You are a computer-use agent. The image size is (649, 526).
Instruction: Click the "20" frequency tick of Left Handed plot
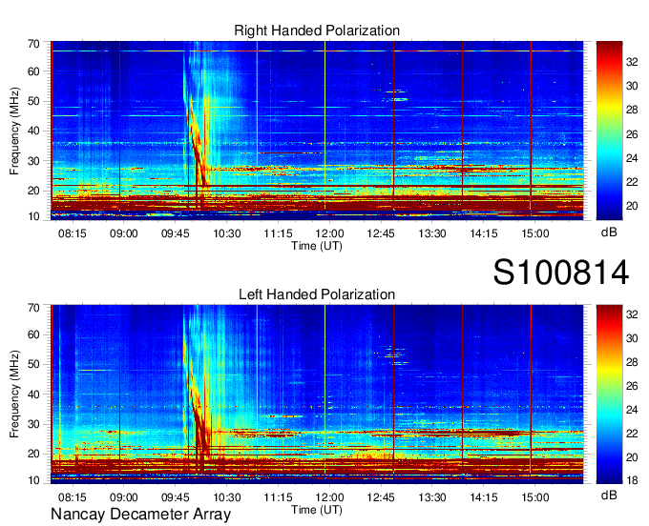(x=33, y=455)
